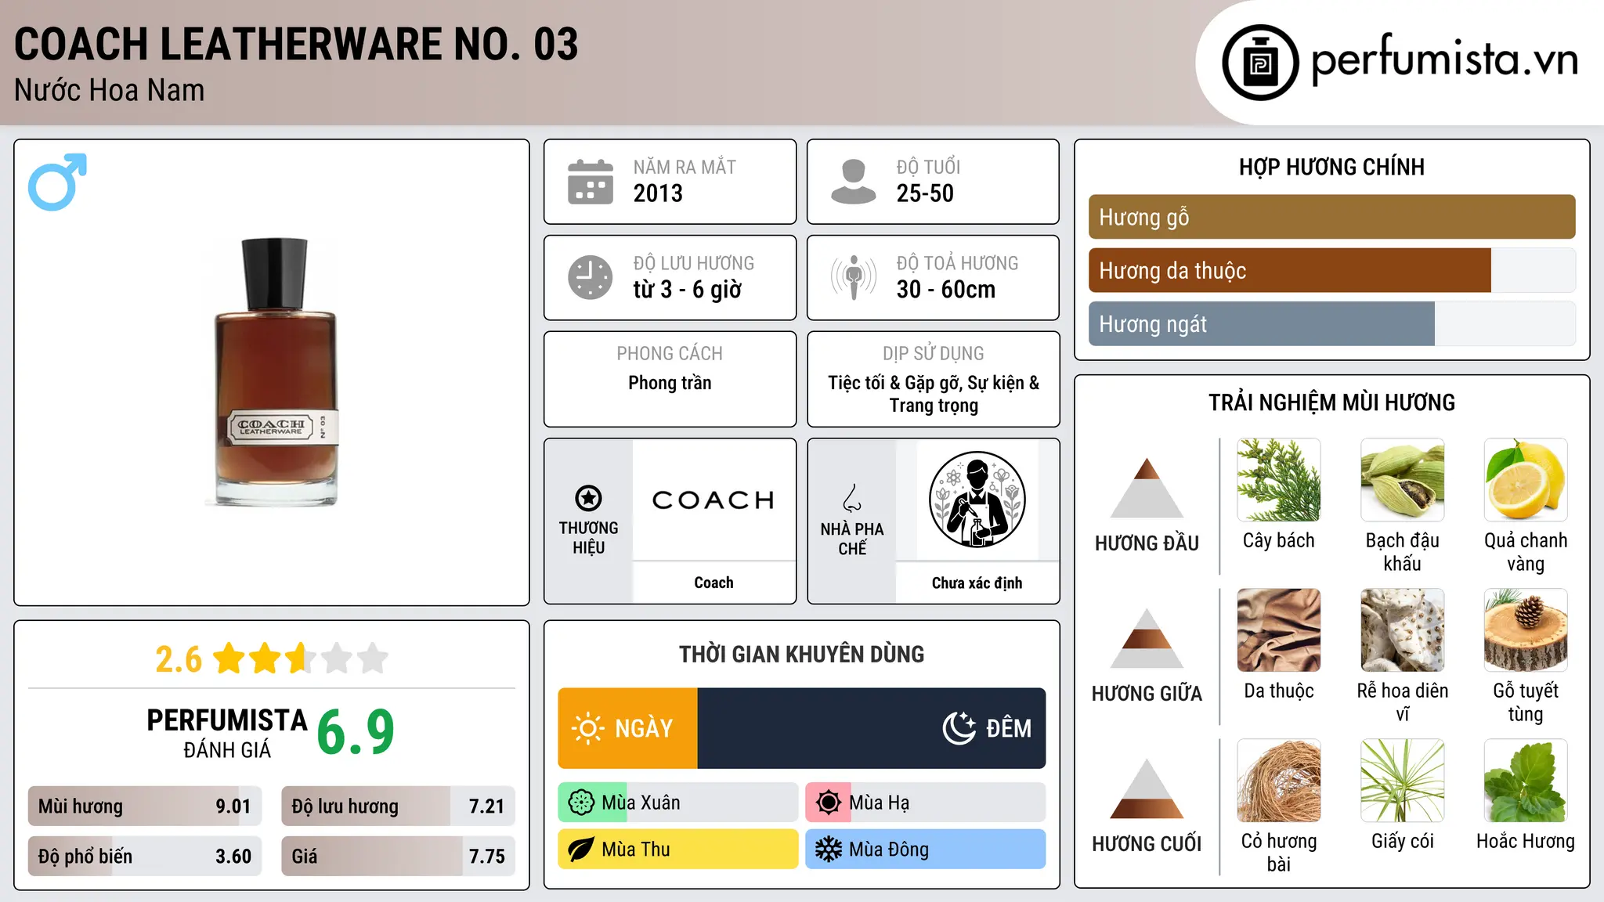The height and width of the screenshot is (902, 1604).
Task: Click the sillage icon beside Độ toả hương
Action: point(854,277)
